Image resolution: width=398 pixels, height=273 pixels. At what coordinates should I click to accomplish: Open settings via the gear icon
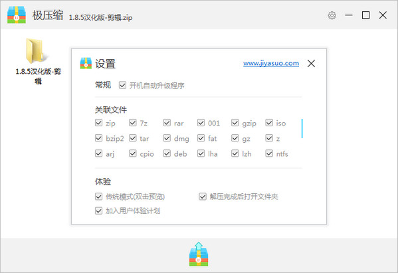pos(332,15)
